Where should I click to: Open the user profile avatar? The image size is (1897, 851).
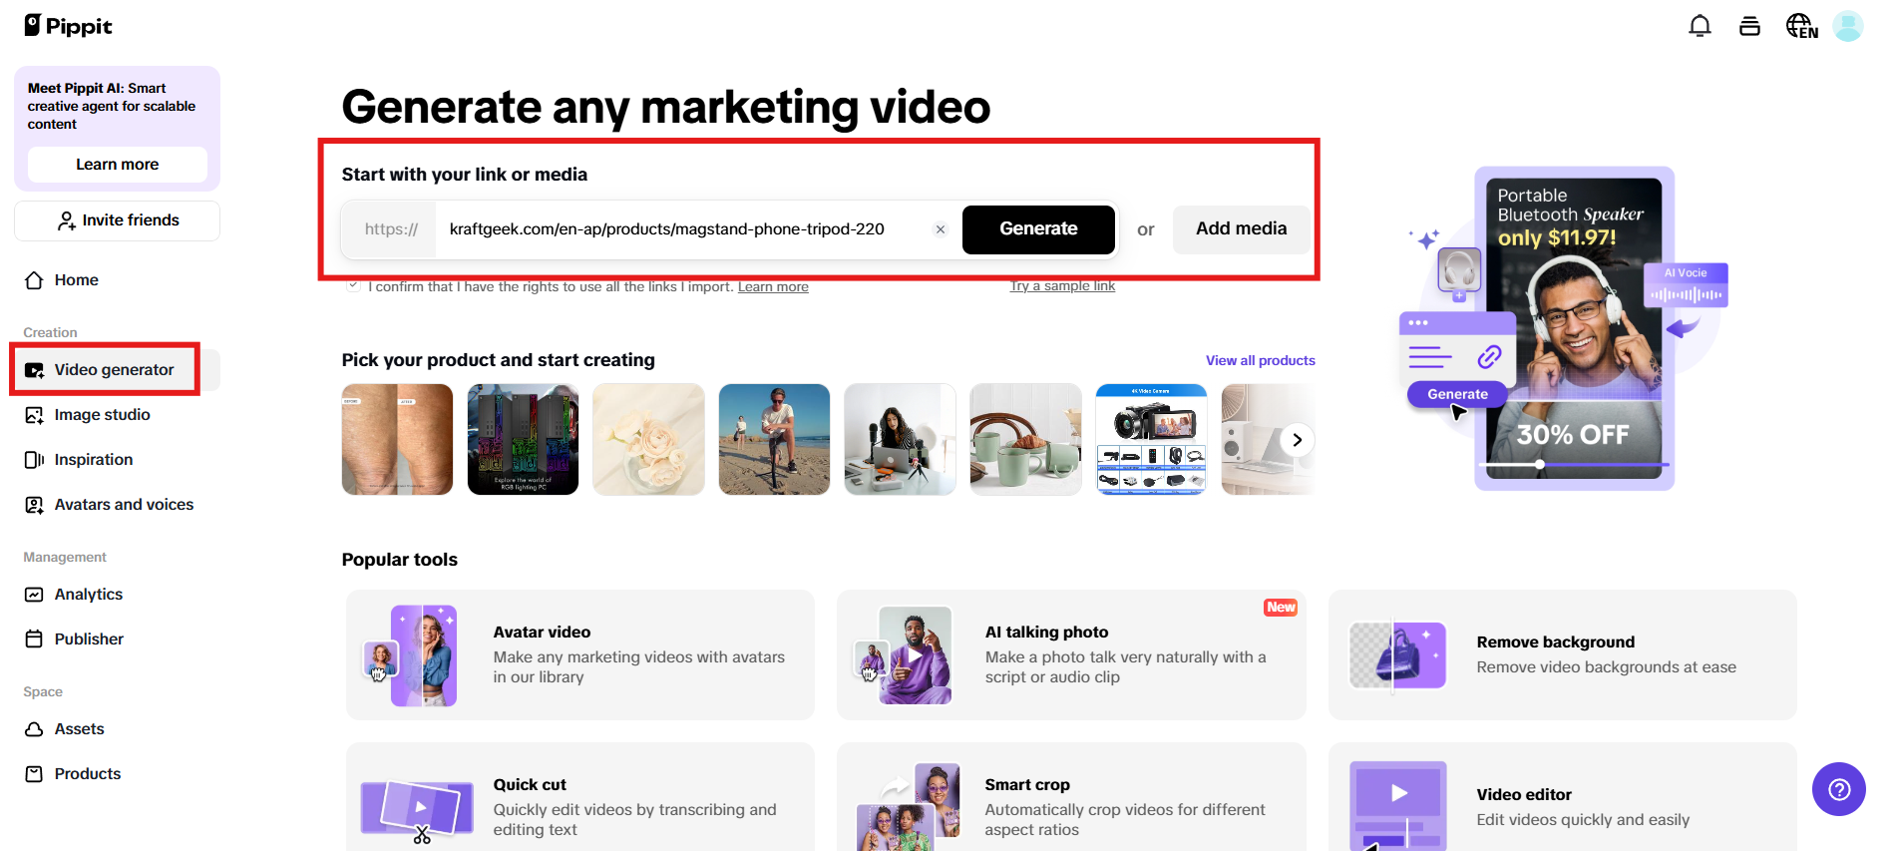tap(1848, 26)
